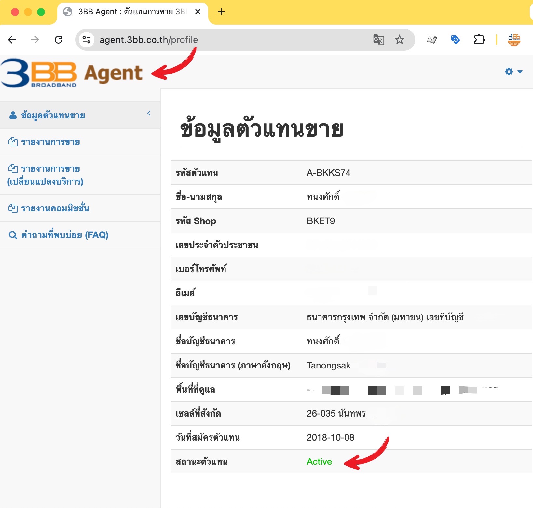Click the Google Translate icon in address bar
This screenshot has width=533, height=508.
coord(378,40)
